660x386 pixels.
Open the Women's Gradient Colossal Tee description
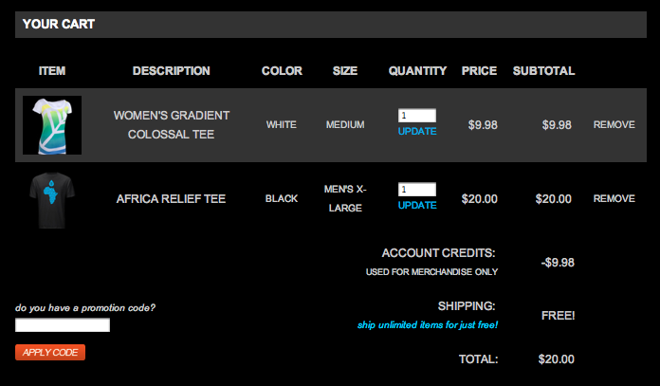pyautogui.click(x=172, y=124)
